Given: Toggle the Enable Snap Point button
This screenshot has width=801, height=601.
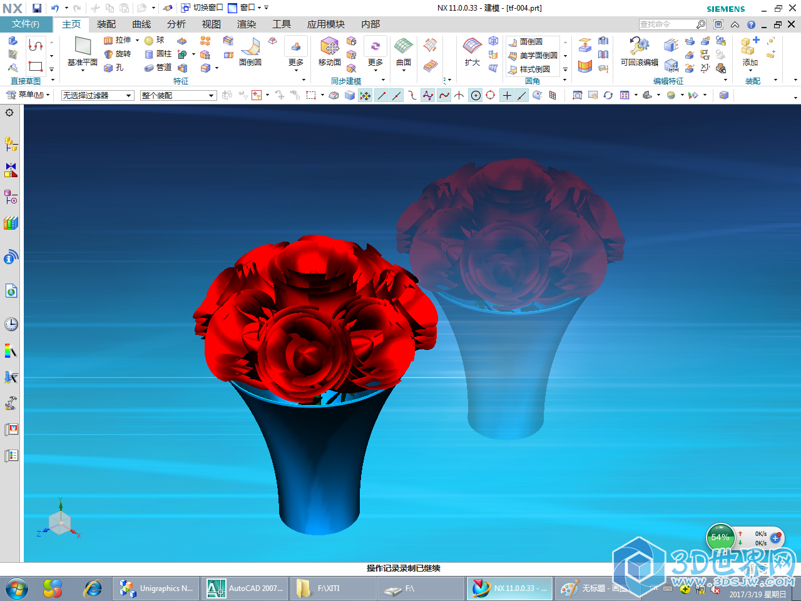Looking at the screenshot, I should pos(365,95).
